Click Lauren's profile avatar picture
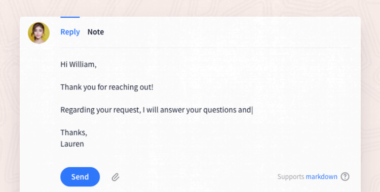Viewport: 380px width, 192px height. coord(39,33)
